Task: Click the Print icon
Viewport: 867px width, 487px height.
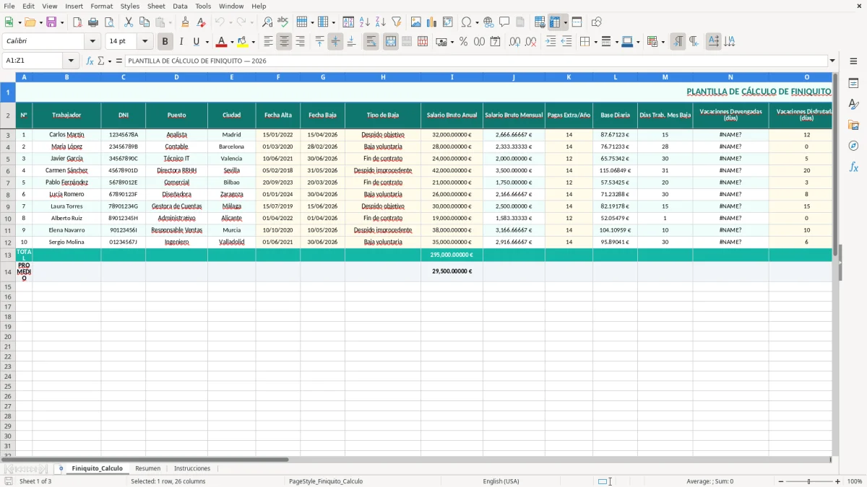Action: [93, 22]
